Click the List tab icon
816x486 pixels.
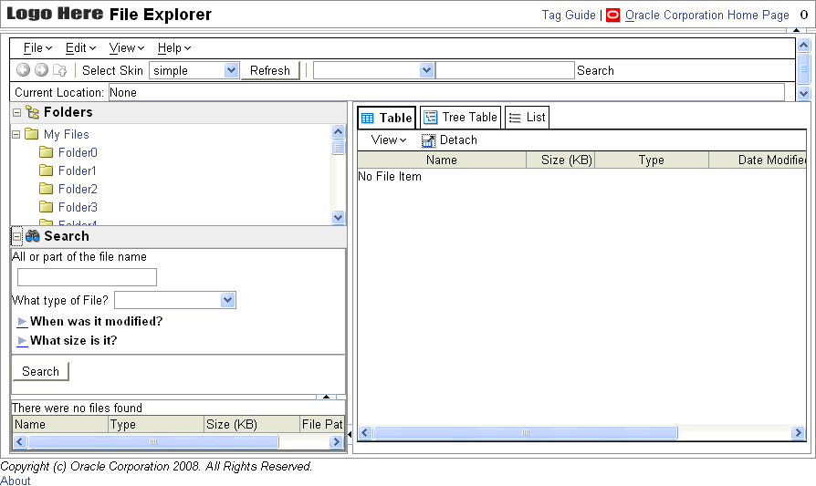click(515, 118)
